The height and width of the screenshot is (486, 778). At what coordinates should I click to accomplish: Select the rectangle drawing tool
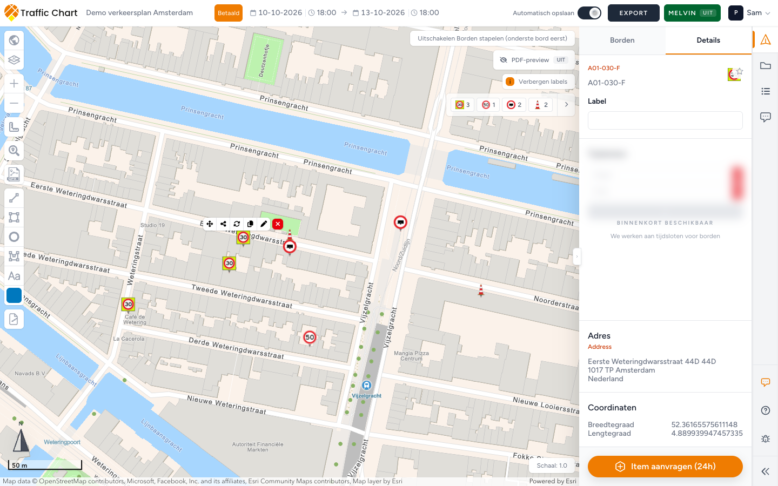(14, 218)
